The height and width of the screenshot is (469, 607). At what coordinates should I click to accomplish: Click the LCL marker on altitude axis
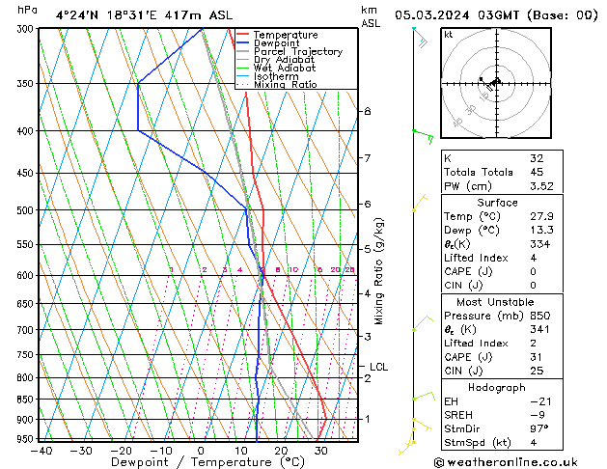tap(378, 367)
